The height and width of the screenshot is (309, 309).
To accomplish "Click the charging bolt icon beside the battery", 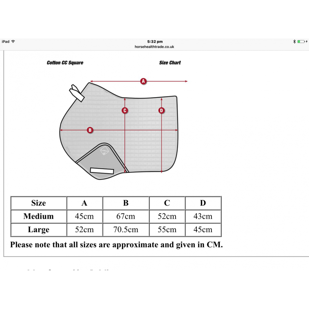I will (307, 41).
